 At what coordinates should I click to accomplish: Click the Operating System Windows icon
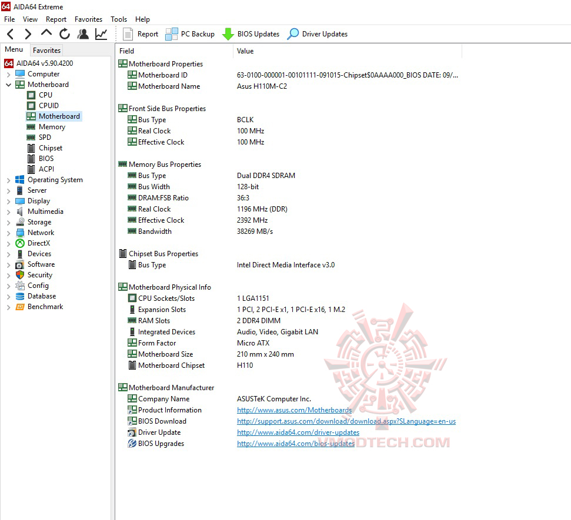[19, 180]
